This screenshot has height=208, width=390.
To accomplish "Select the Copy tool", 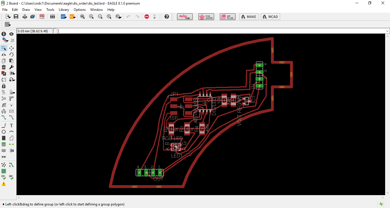I will (x=4, y=61).
